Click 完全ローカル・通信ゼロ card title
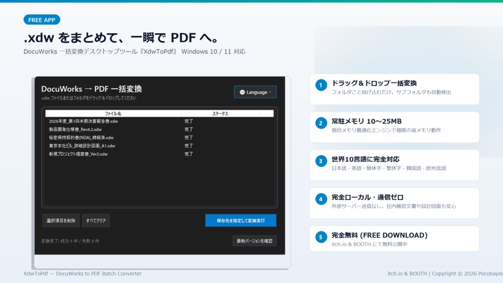Image resolution: width=503 pixels, height=283 pixels. (x=367, y=198)
